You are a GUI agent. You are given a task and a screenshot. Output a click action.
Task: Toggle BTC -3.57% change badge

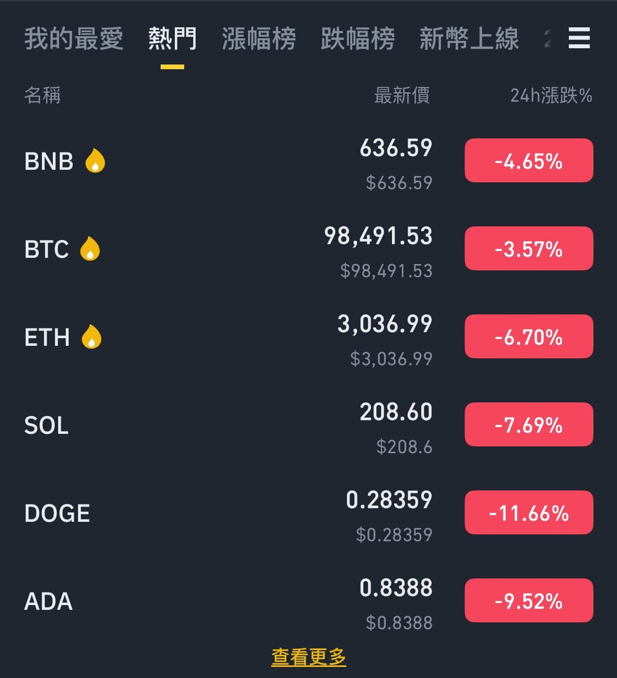529,248
